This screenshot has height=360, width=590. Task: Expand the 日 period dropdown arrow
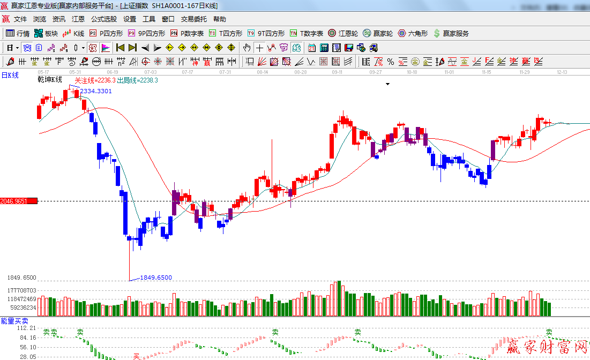point(17,48)
